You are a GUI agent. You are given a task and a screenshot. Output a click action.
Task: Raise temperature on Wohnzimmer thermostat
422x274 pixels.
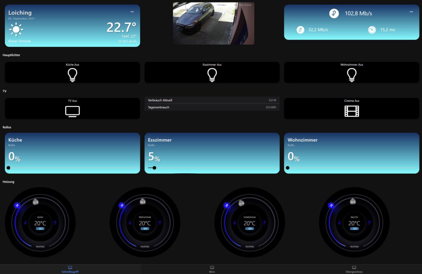[159, 223]
